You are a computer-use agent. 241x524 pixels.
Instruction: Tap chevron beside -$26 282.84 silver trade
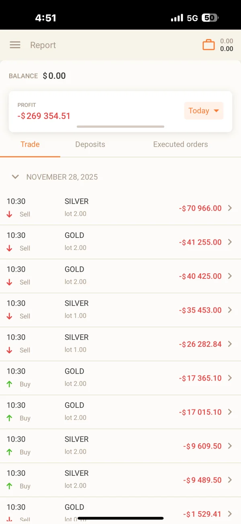point(230,344)
